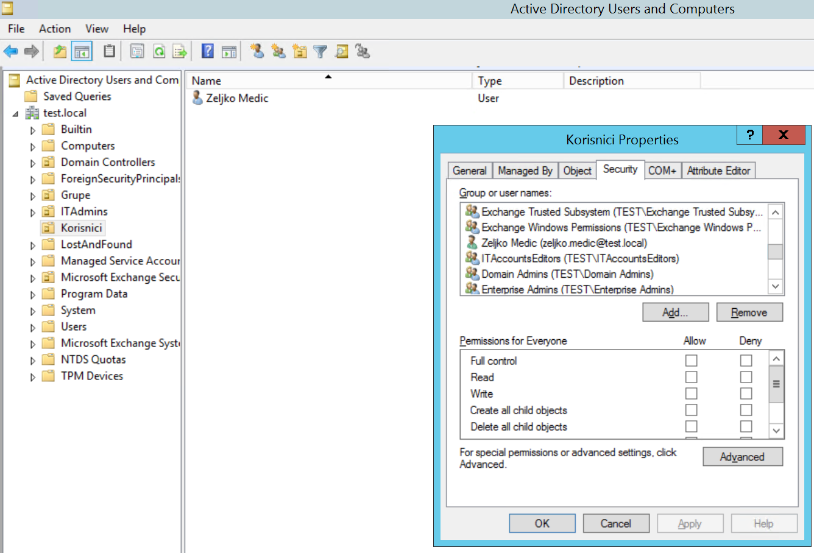Collapse the test.local domain node

[15, 114]
